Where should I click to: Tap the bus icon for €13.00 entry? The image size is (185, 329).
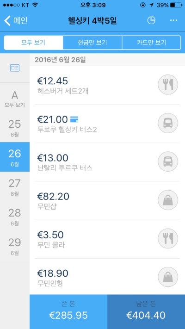168,161
